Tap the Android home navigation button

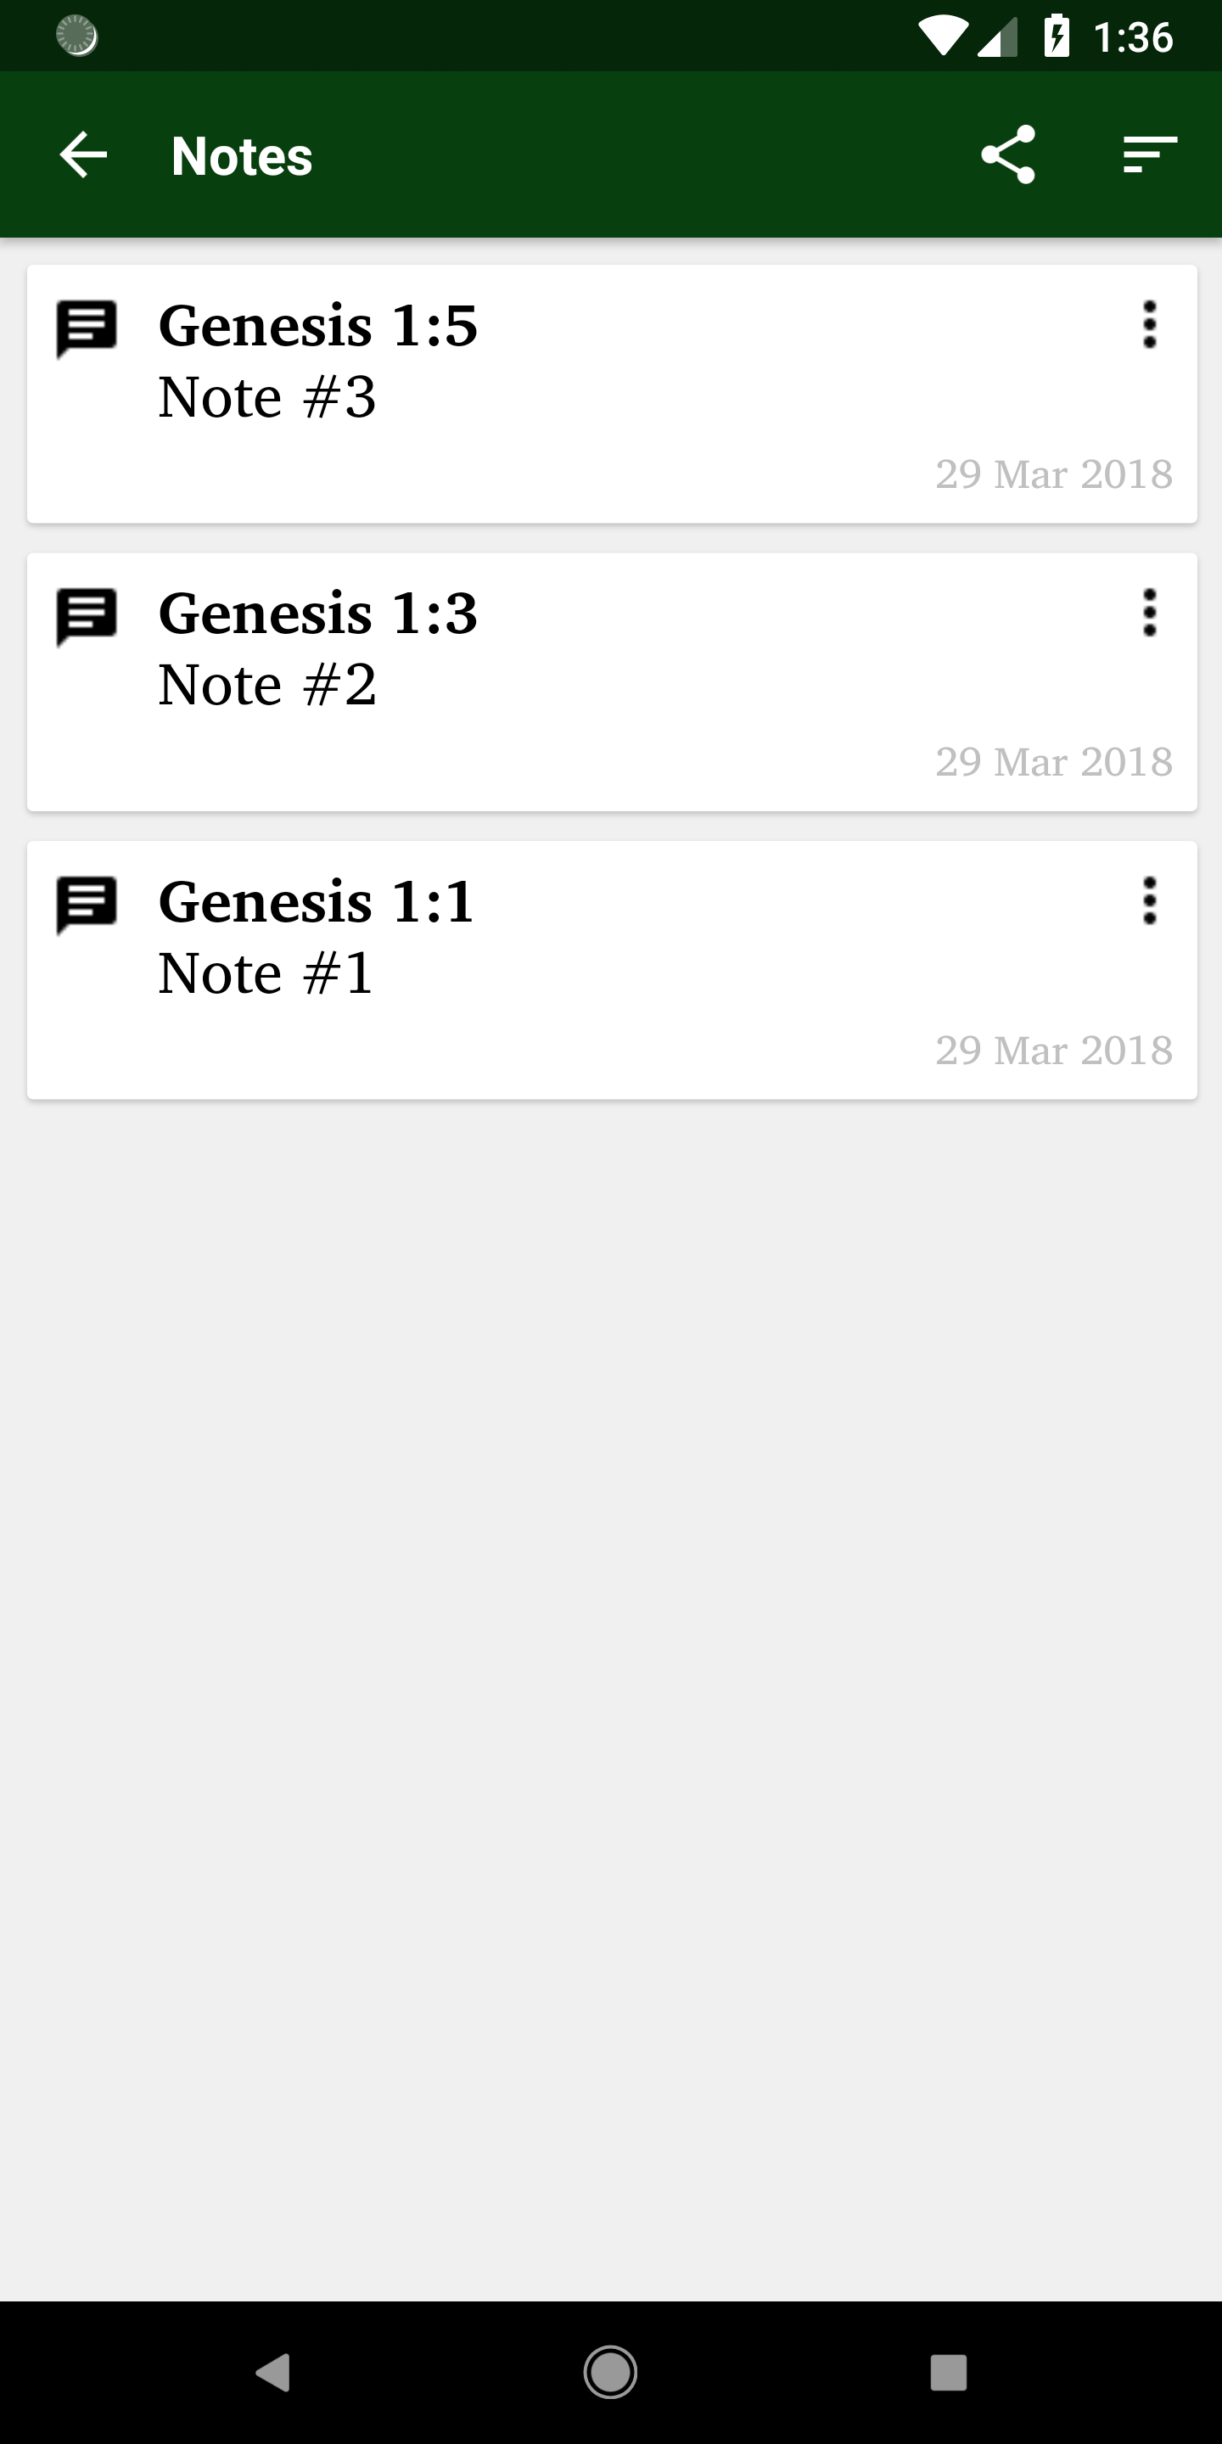[610, 2372]
